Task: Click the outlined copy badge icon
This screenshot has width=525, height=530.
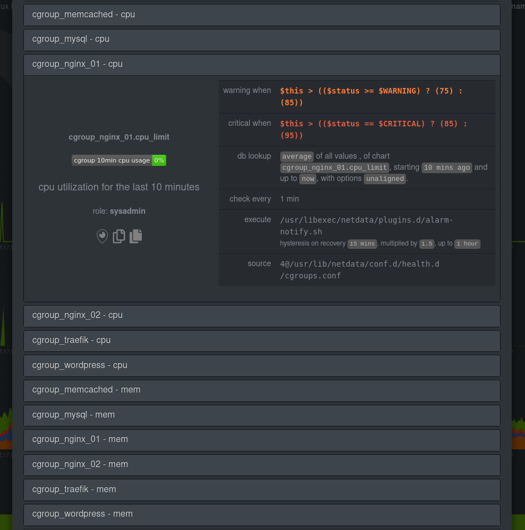Action: (119, 236)
